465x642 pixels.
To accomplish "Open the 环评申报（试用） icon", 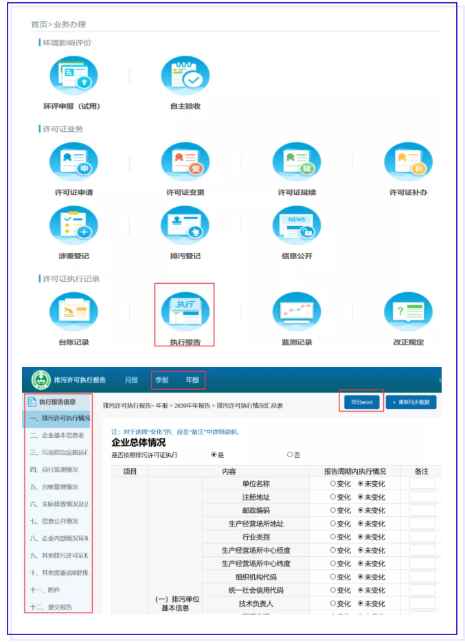I will click(x=73, y=76).
